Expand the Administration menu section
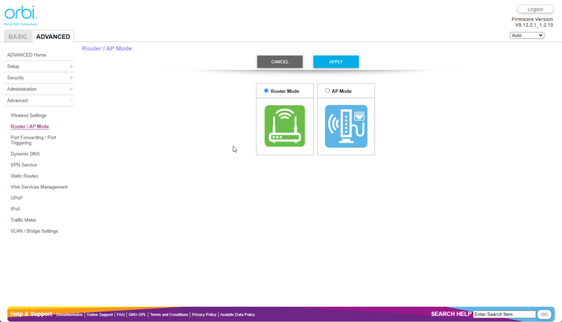 [x=71, y=89]
